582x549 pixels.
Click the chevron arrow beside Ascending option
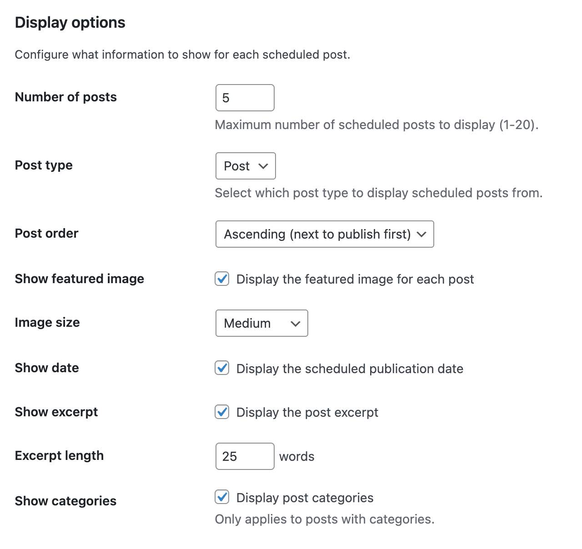click(421, 234)
